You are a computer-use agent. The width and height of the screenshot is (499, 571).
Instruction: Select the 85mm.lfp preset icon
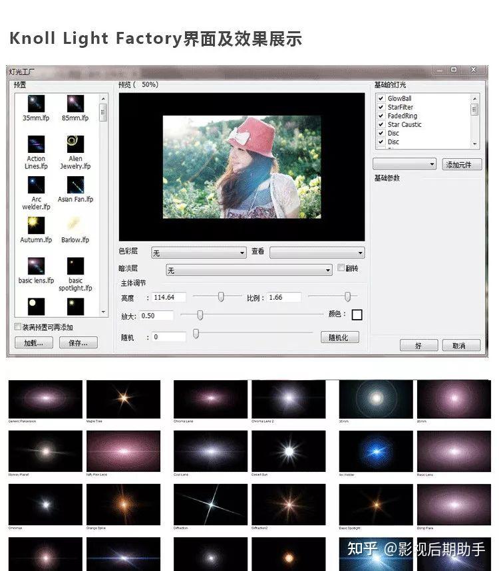tap(75, 104)
